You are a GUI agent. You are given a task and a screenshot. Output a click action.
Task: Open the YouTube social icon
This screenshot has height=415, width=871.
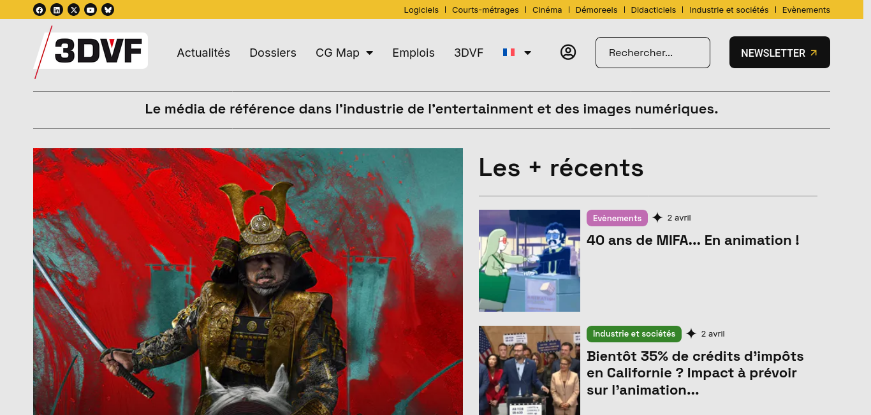tap(91, 10)
